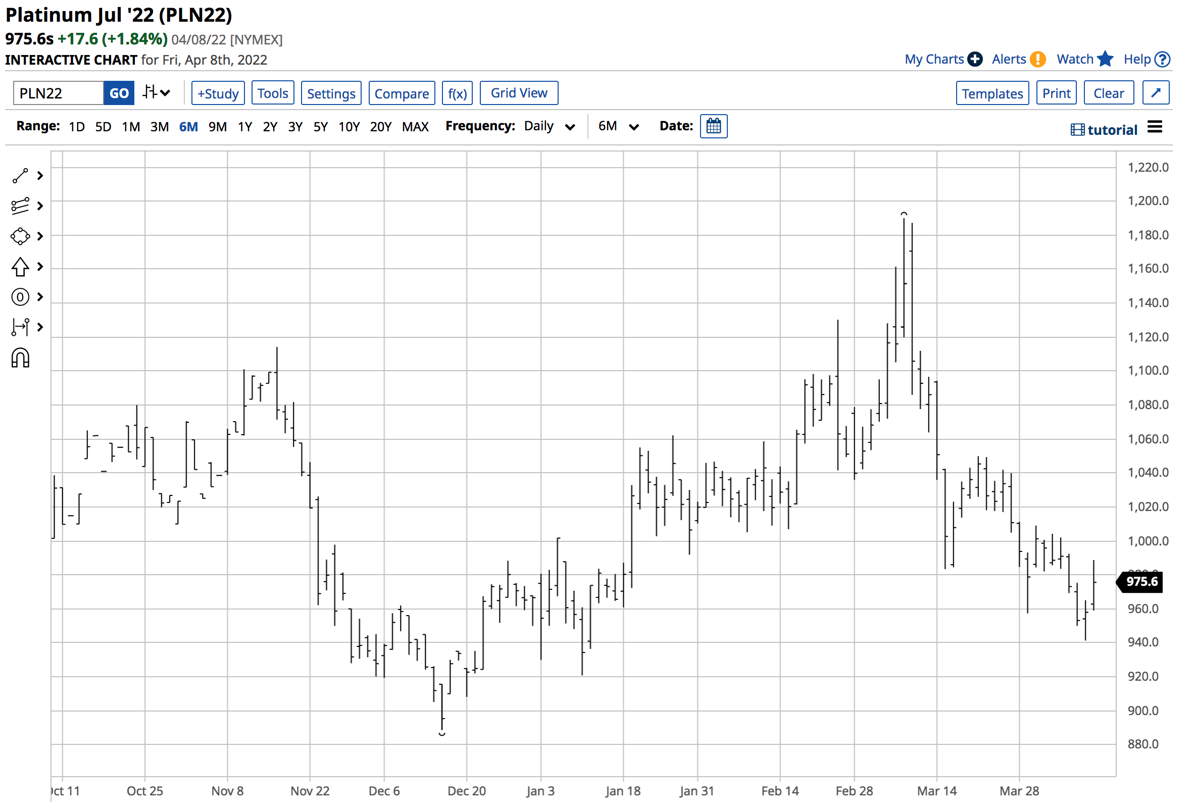The image size is (1194, 808).
Task: Select the circled zero annotation tool
Action: [20, 297]
